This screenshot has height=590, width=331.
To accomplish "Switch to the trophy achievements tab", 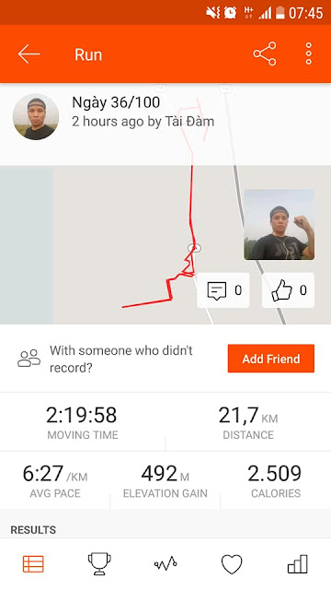I will (99, 563).
